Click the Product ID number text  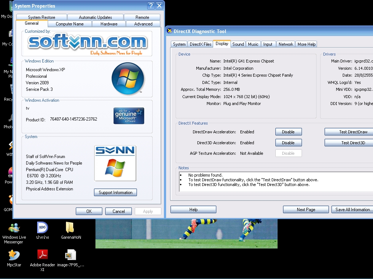point(74,119)
